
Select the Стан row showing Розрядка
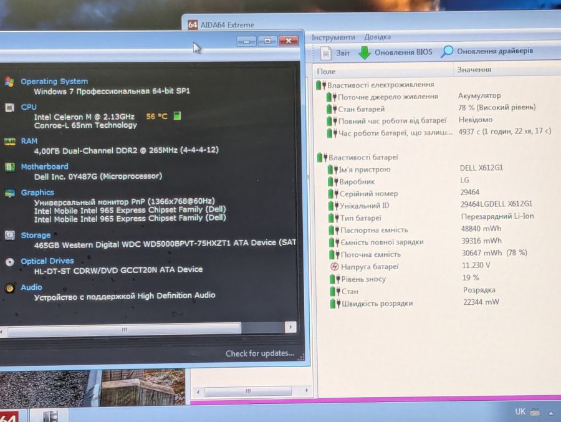(414, 290)
